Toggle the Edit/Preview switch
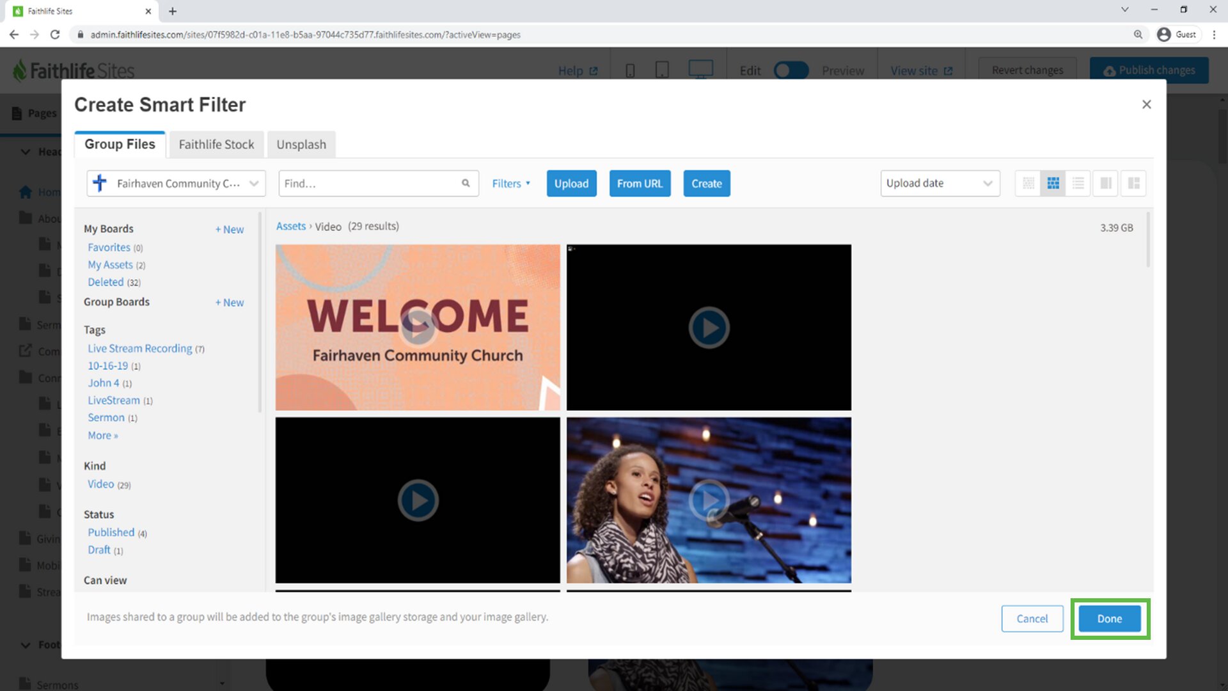Screen dimensions: 1228x691 [791, 70]
